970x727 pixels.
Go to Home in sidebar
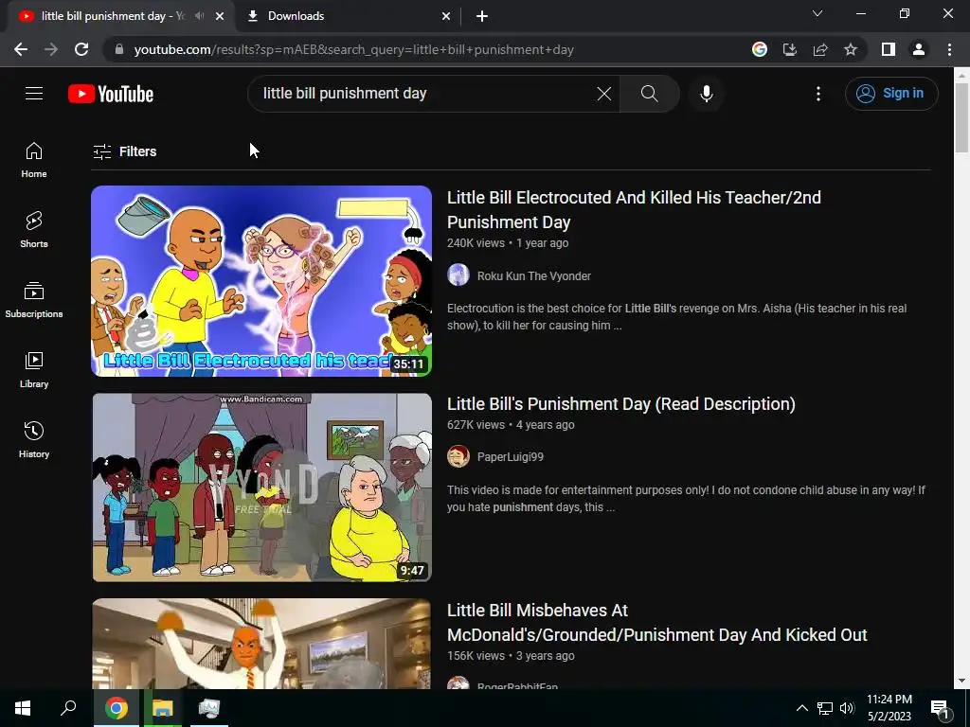click(34, 160)
